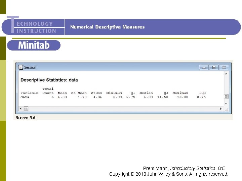
Task: Click the vertical scrollbar down arrow
Action: coord(226,104)
